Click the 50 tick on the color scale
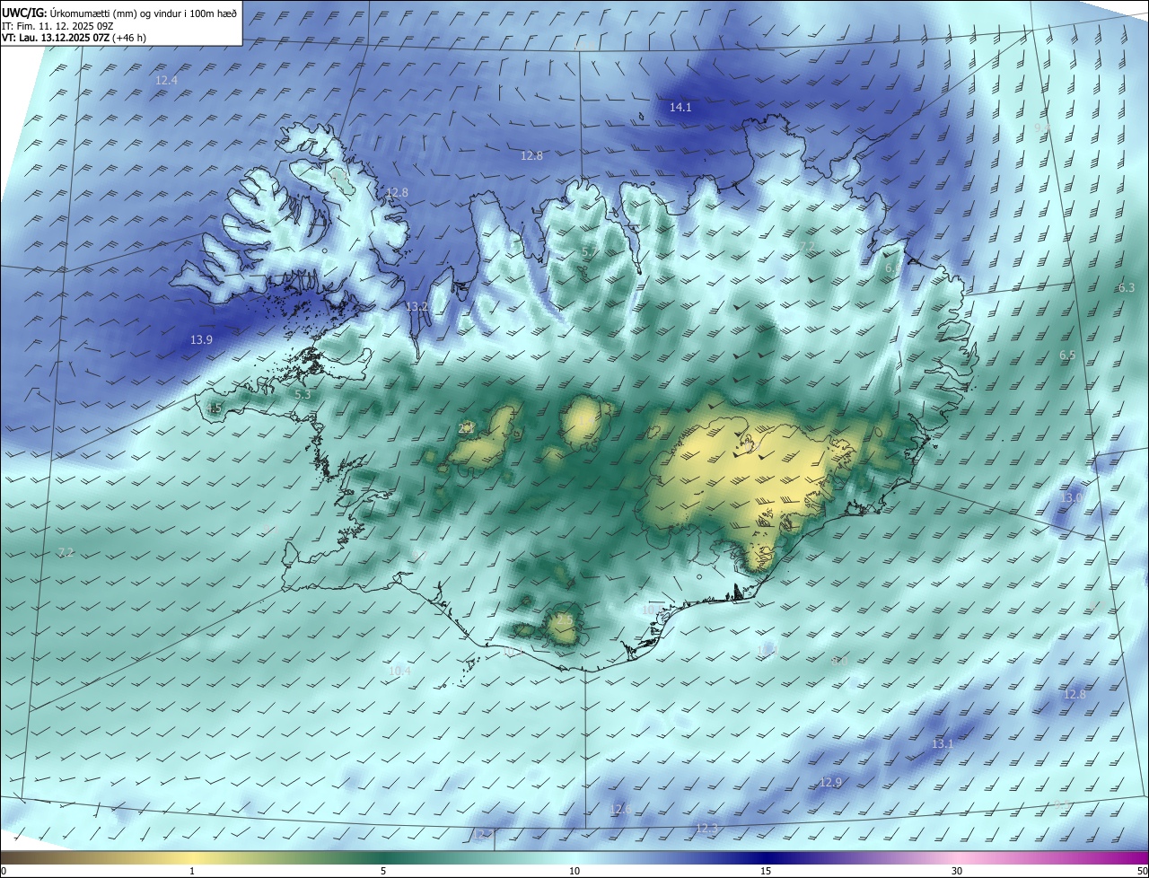This screenshot has height=878, width=1149. (x=1142, y=871)
